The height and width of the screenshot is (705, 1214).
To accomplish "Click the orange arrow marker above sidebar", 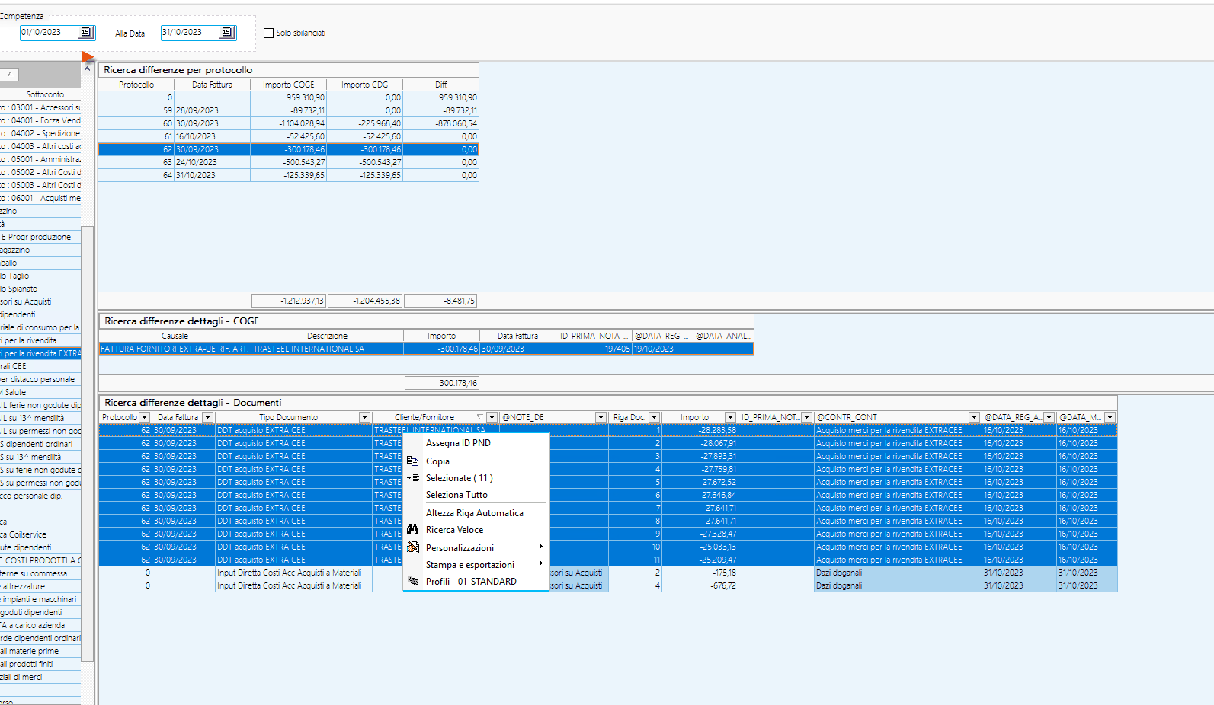I will [x=87, y=56].
